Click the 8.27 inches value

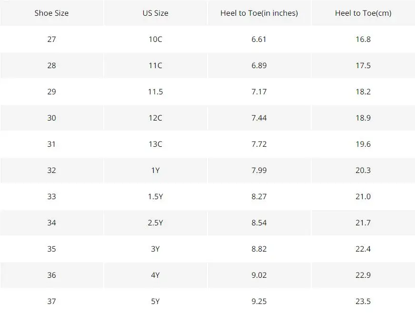[x=259, y=197]
